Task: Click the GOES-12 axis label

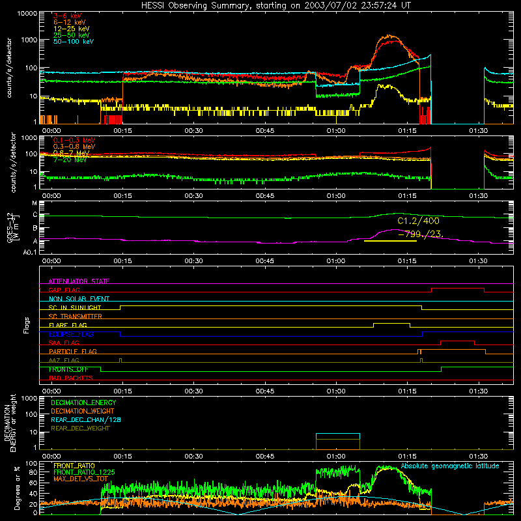Action: (x=12, y=227)
